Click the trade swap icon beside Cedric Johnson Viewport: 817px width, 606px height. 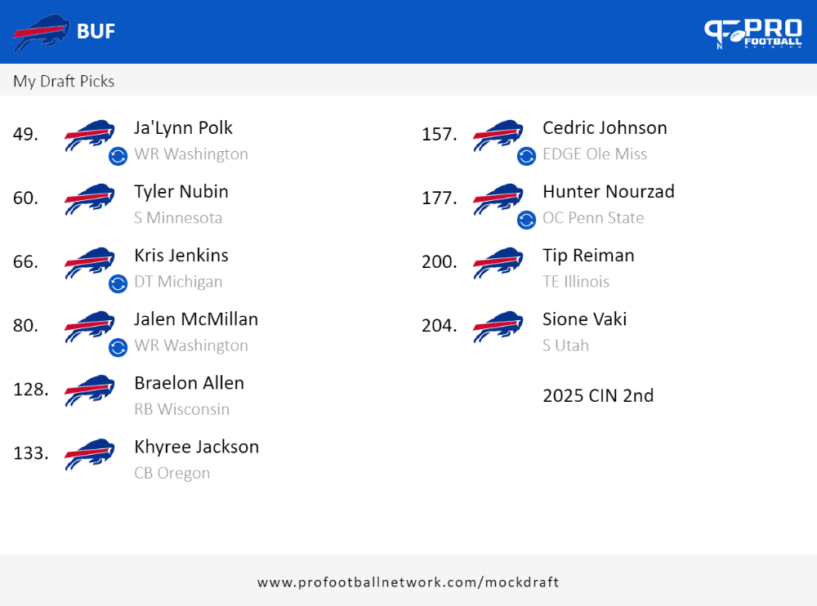[526, 156]
